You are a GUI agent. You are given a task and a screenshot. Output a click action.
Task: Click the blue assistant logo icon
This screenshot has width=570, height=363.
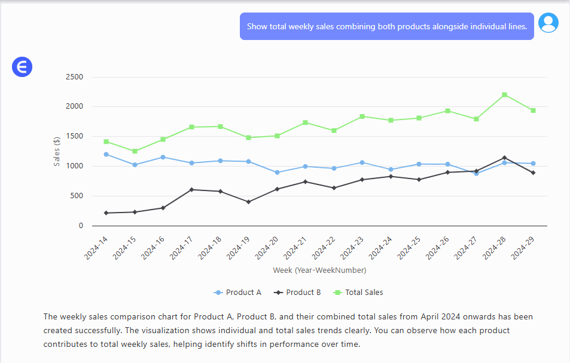(x=22, y=67)
